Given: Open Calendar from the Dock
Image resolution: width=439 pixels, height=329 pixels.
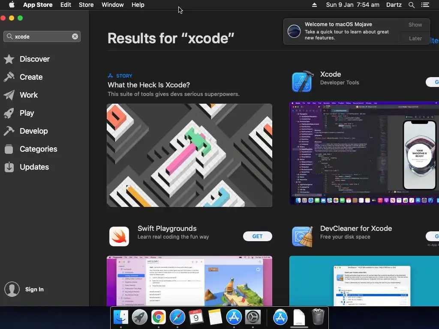Looking at the screenshot, I should pos(196,317).
